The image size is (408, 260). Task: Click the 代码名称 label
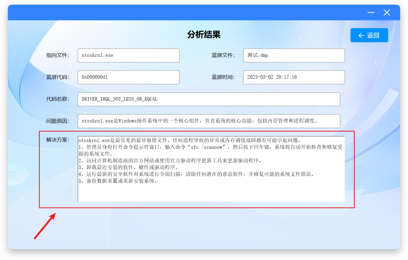pos(57,99)
